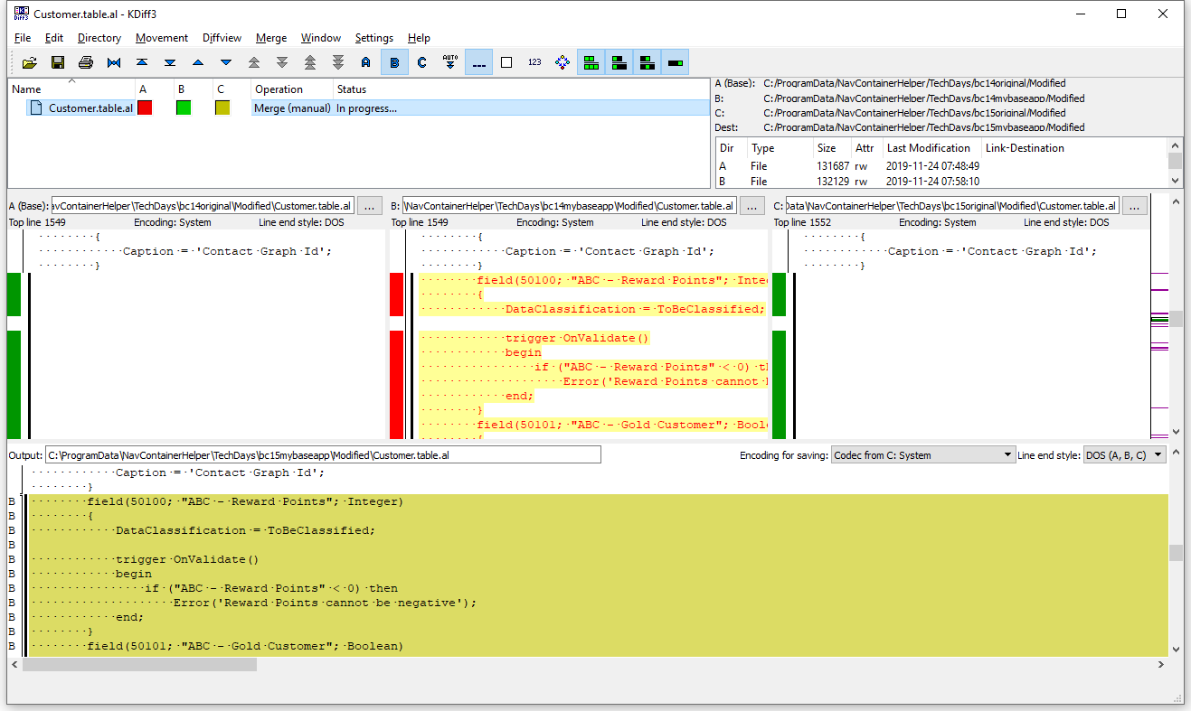Click output pane vertical scrollbar thumb
The height and width of the screenshot is (711, 1191).
point(1175,553)
